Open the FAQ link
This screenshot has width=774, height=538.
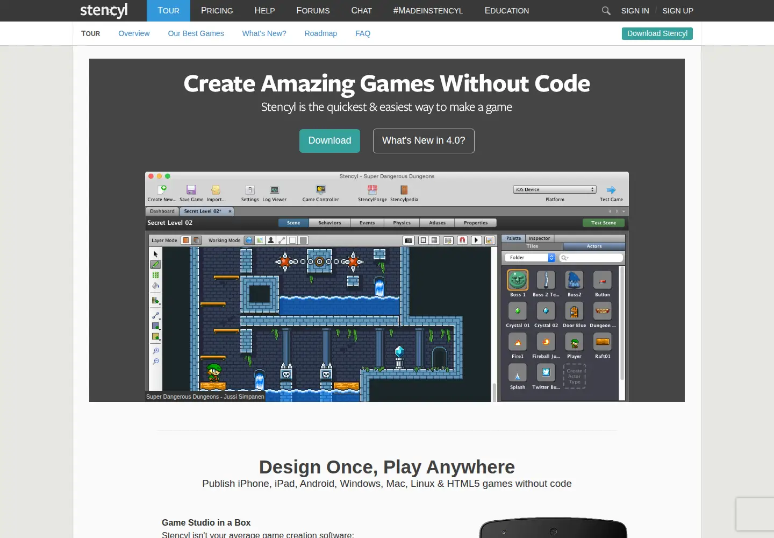click(363, 33)
